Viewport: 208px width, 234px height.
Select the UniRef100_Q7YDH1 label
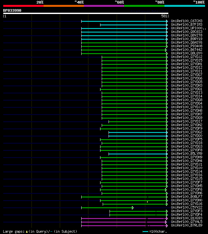187,64
